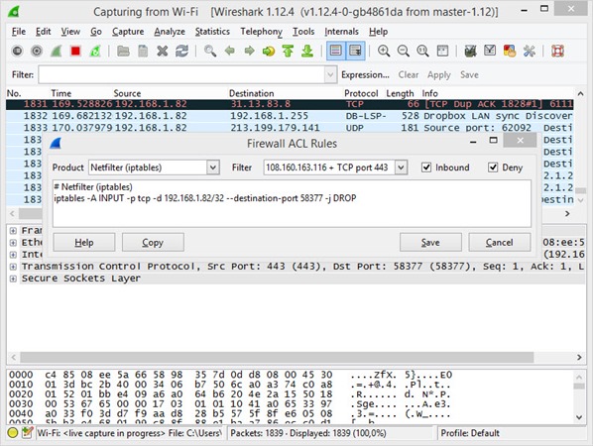
Task: Click packet details horizontal scrollbar
Action: [x=277, y=357]
